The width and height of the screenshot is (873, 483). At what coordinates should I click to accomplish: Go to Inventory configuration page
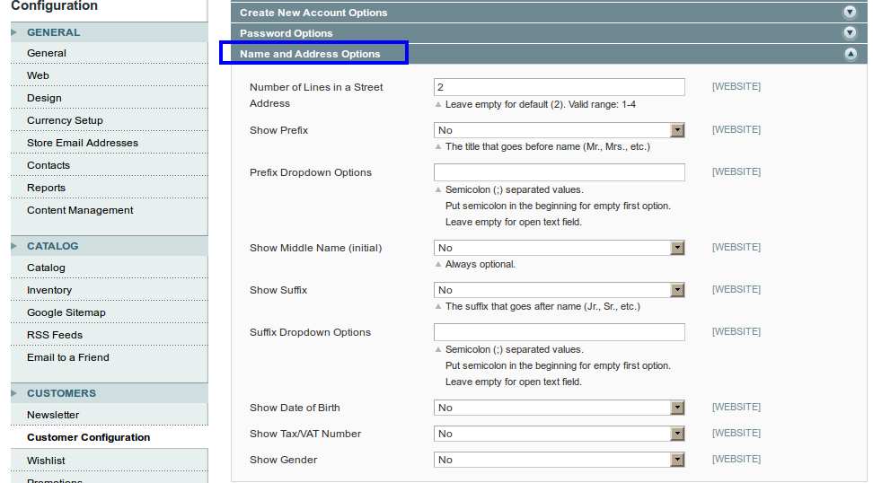(49, 290)
